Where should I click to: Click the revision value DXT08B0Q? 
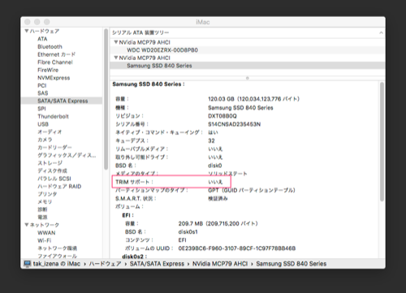click(x=222, y=116)
